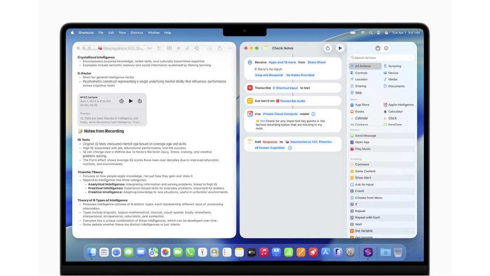490x276 pixels.
Task: Click the share icon beside Check Notes
Action: click(327, 48)
